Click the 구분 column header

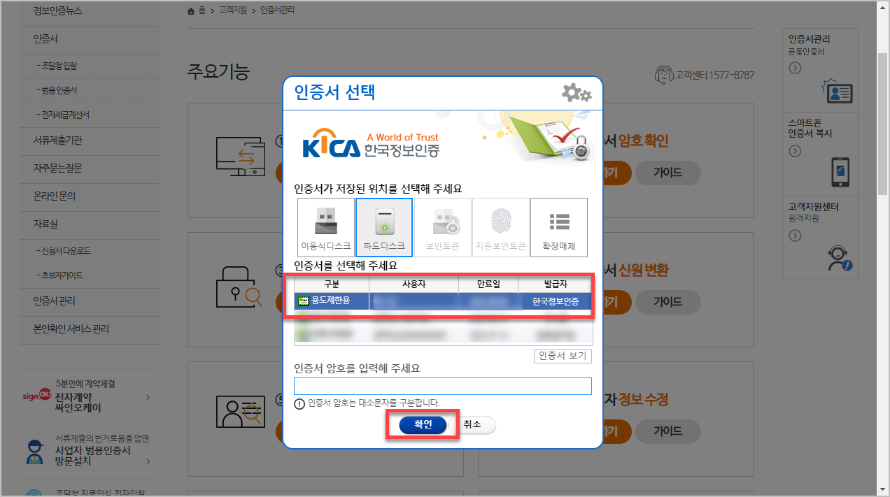coord(332,284)
